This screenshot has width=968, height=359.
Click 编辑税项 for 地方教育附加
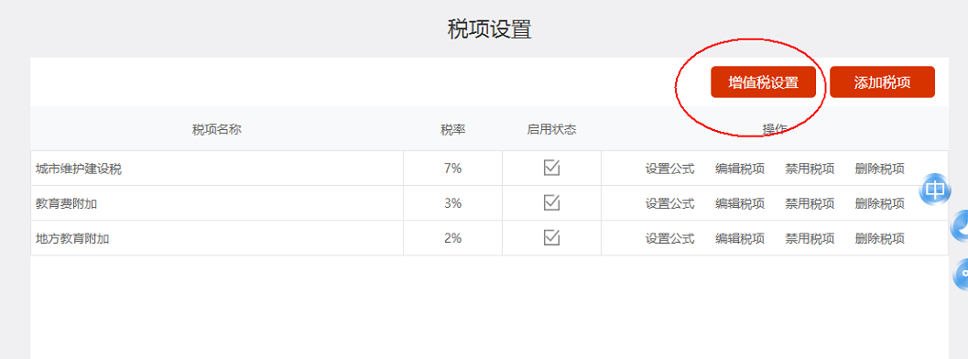[740, 238]
